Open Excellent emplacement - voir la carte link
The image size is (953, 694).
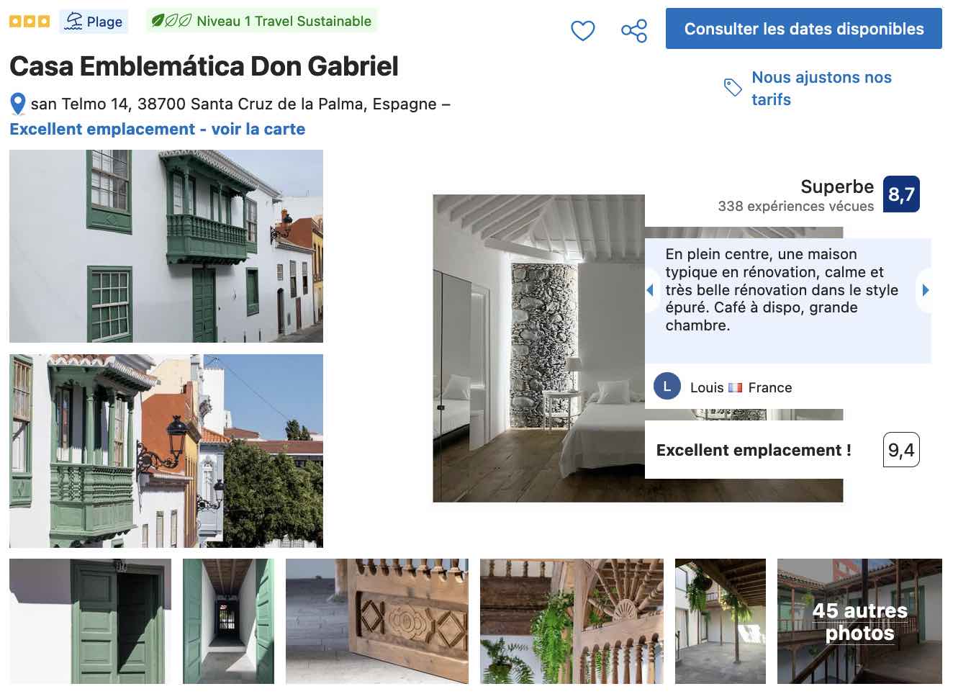point(158,129)
